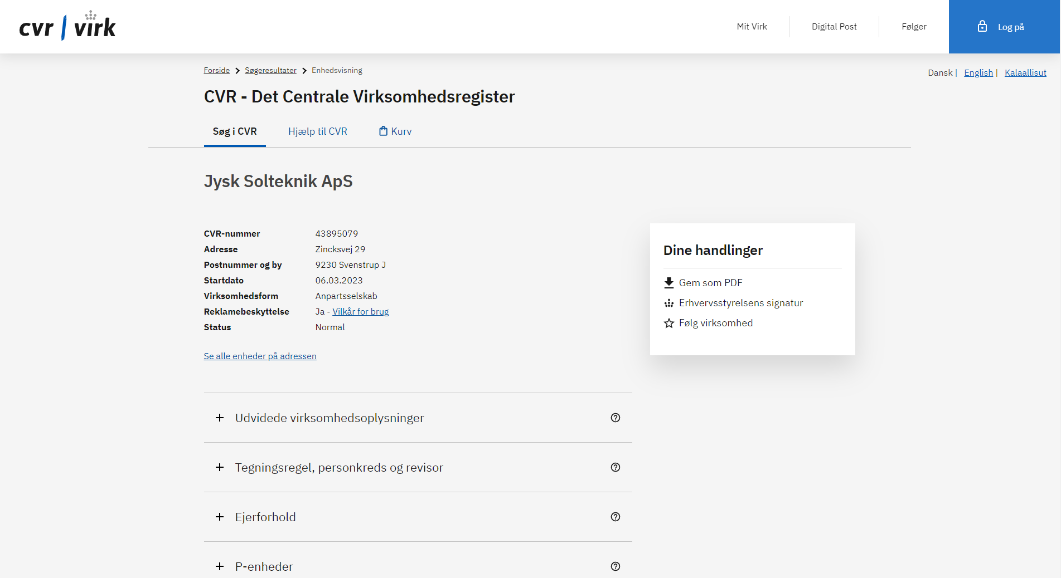Click CVR number 43895079

coord(337,233)
